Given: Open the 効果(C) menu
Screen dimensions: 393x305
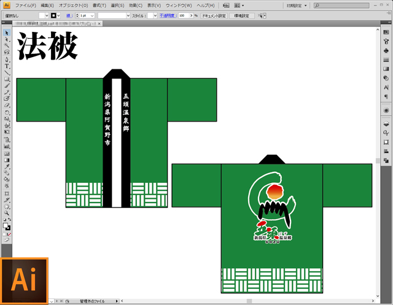Looking at the screenshot, I should (x=136, y=6).
